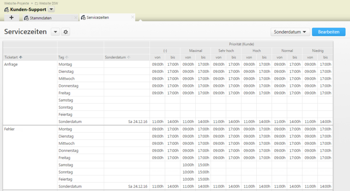The image size is (350, 191).
Task: Click 17:00h Niedrig bis for Anfrage Freitag
Action: tap(325, 93)
